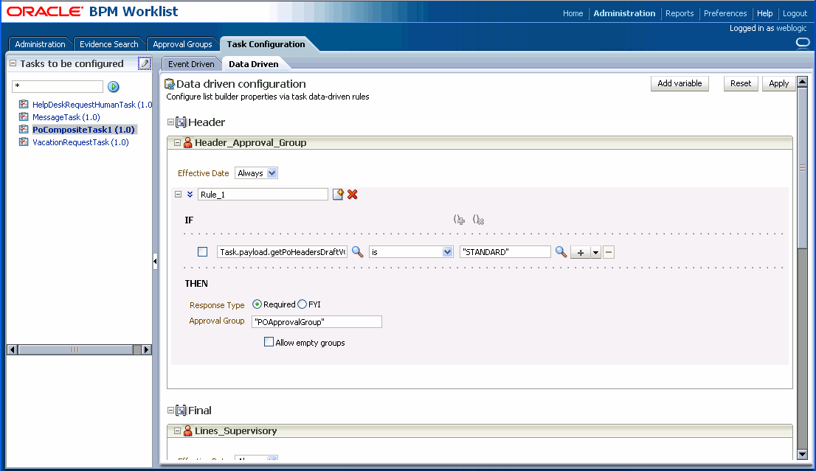Click the edit icon in Tasks to be configured
This screenshot has width=816, height=471.
click(145, 63)
